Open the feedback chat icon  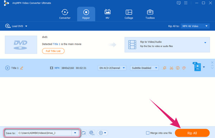point(178,3)
